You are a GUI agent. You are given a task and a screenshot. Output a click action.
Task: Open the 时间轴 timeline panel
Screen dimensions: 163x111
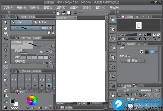(66, 107)
